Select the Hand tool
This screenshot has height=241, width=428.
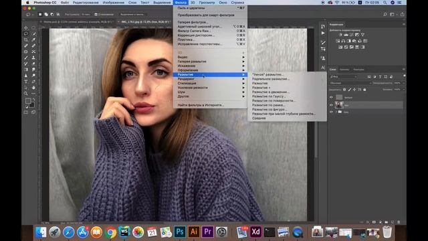[33, 88]
